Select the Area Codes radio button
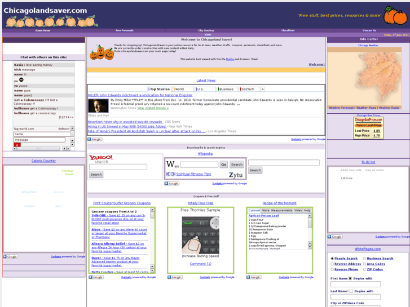Screen dimensions: 410x307 click(x=364, y=264)
